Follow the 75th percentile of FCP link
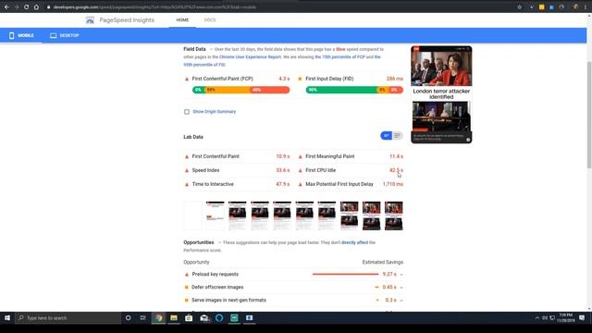The width and height of the screenshot is (592, 333). coord(339,57)
